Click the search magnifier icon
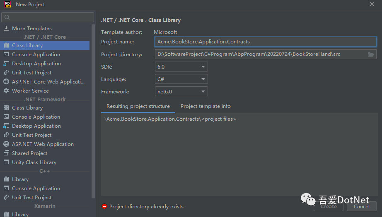 (7, 17)
